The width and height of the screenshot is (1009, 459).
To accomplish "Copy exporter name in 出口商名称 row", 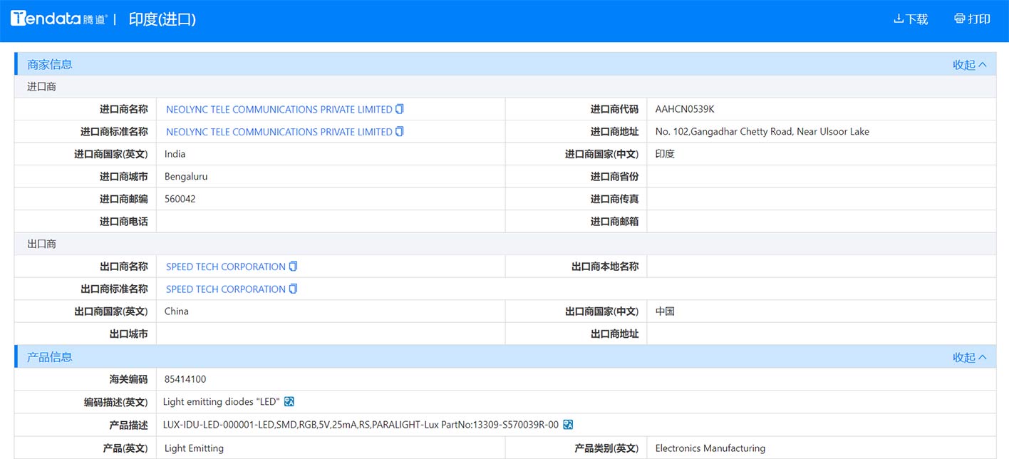I will (x=293, y=266).
